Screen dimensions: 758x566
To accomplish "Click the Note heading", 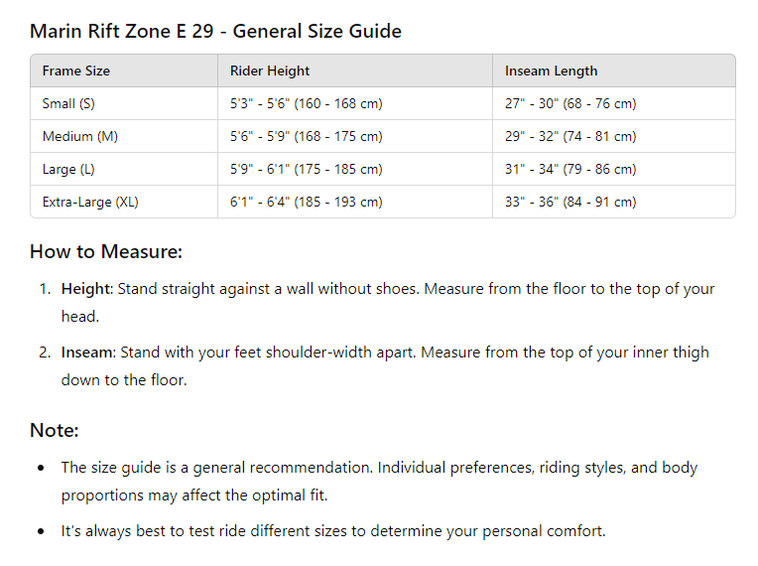I will click(55, 430).
